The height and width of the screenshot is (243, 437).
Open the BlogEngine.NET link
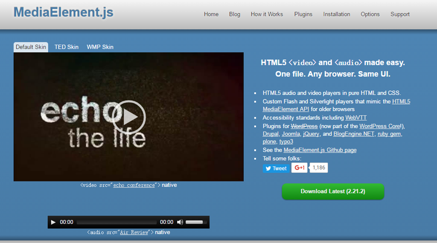(x=354, y=134)
